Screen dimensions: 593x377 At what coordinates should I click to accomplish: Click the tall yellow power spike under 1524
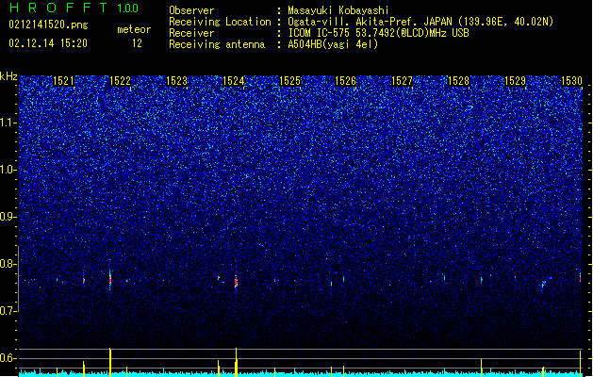point(236,362)
